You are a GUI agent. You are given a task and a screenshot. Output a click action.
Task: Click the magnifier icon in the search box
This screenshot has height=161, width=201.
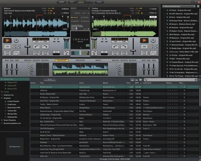click(x=146, y=80)
